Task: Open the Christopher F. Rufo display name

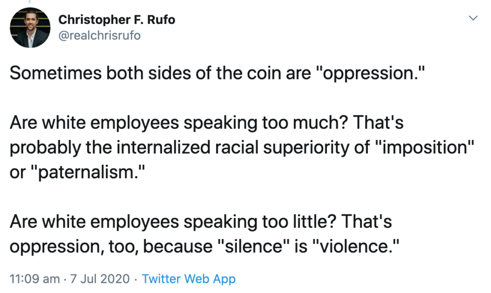Action: coord(117,20)
